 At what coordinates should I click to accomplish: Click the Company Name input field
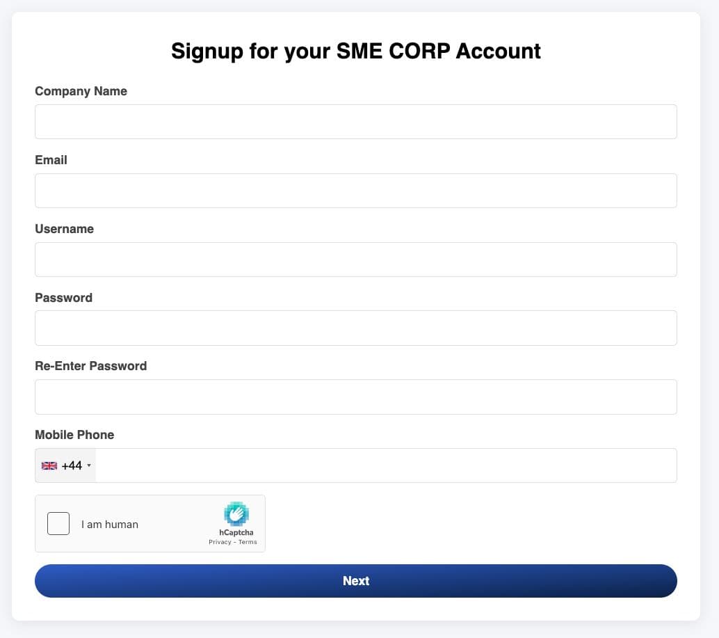pyautogui.click(x=356, y=121)
